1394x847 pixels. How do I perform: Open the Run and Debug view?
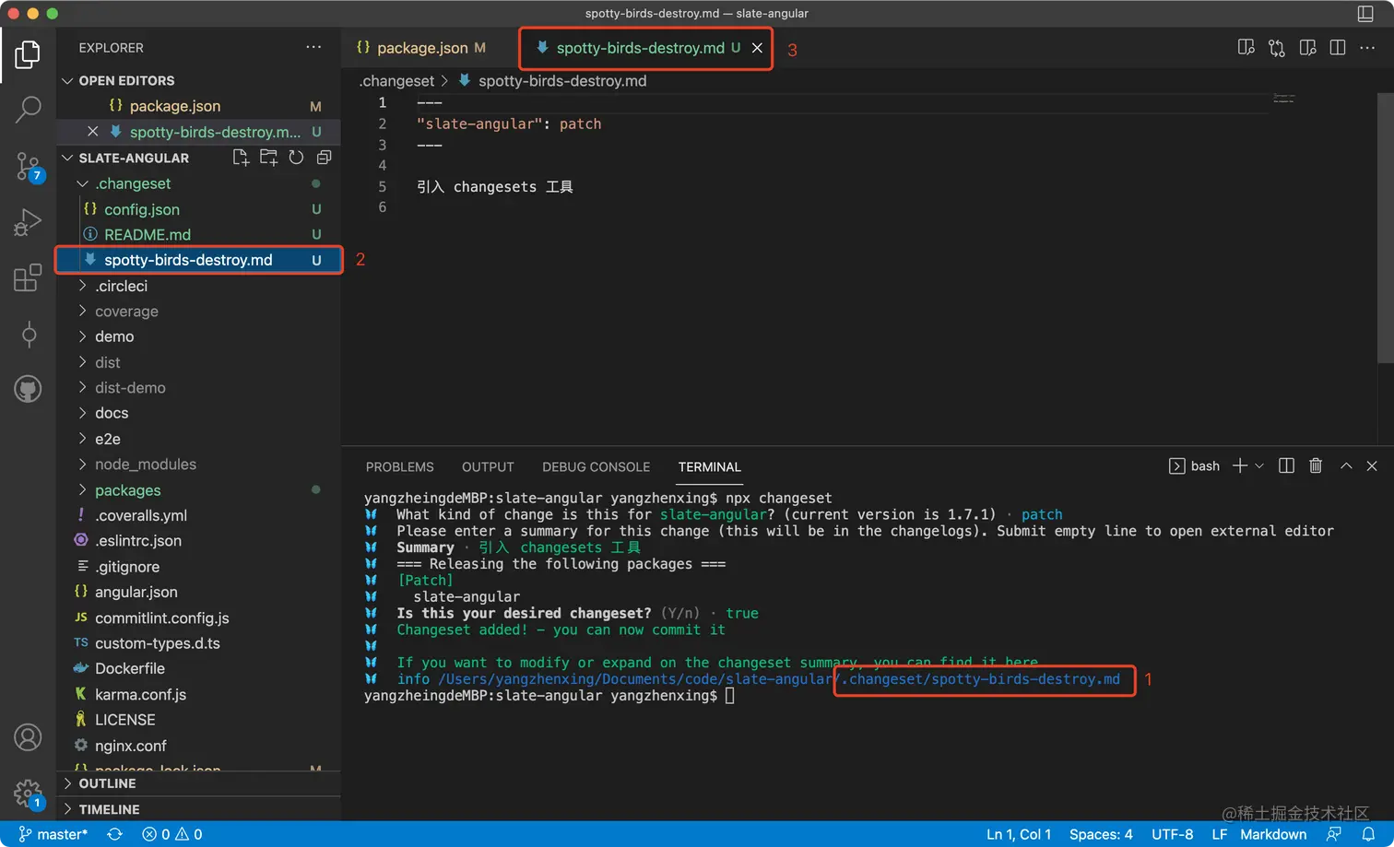[28, 222]
